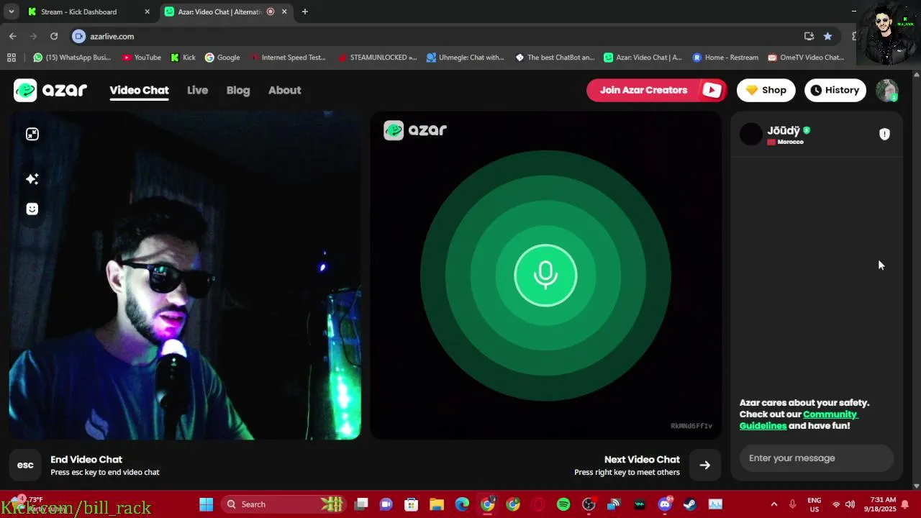Open the sparkle effects icon
The image size is (921, 518).
point(32,178)
